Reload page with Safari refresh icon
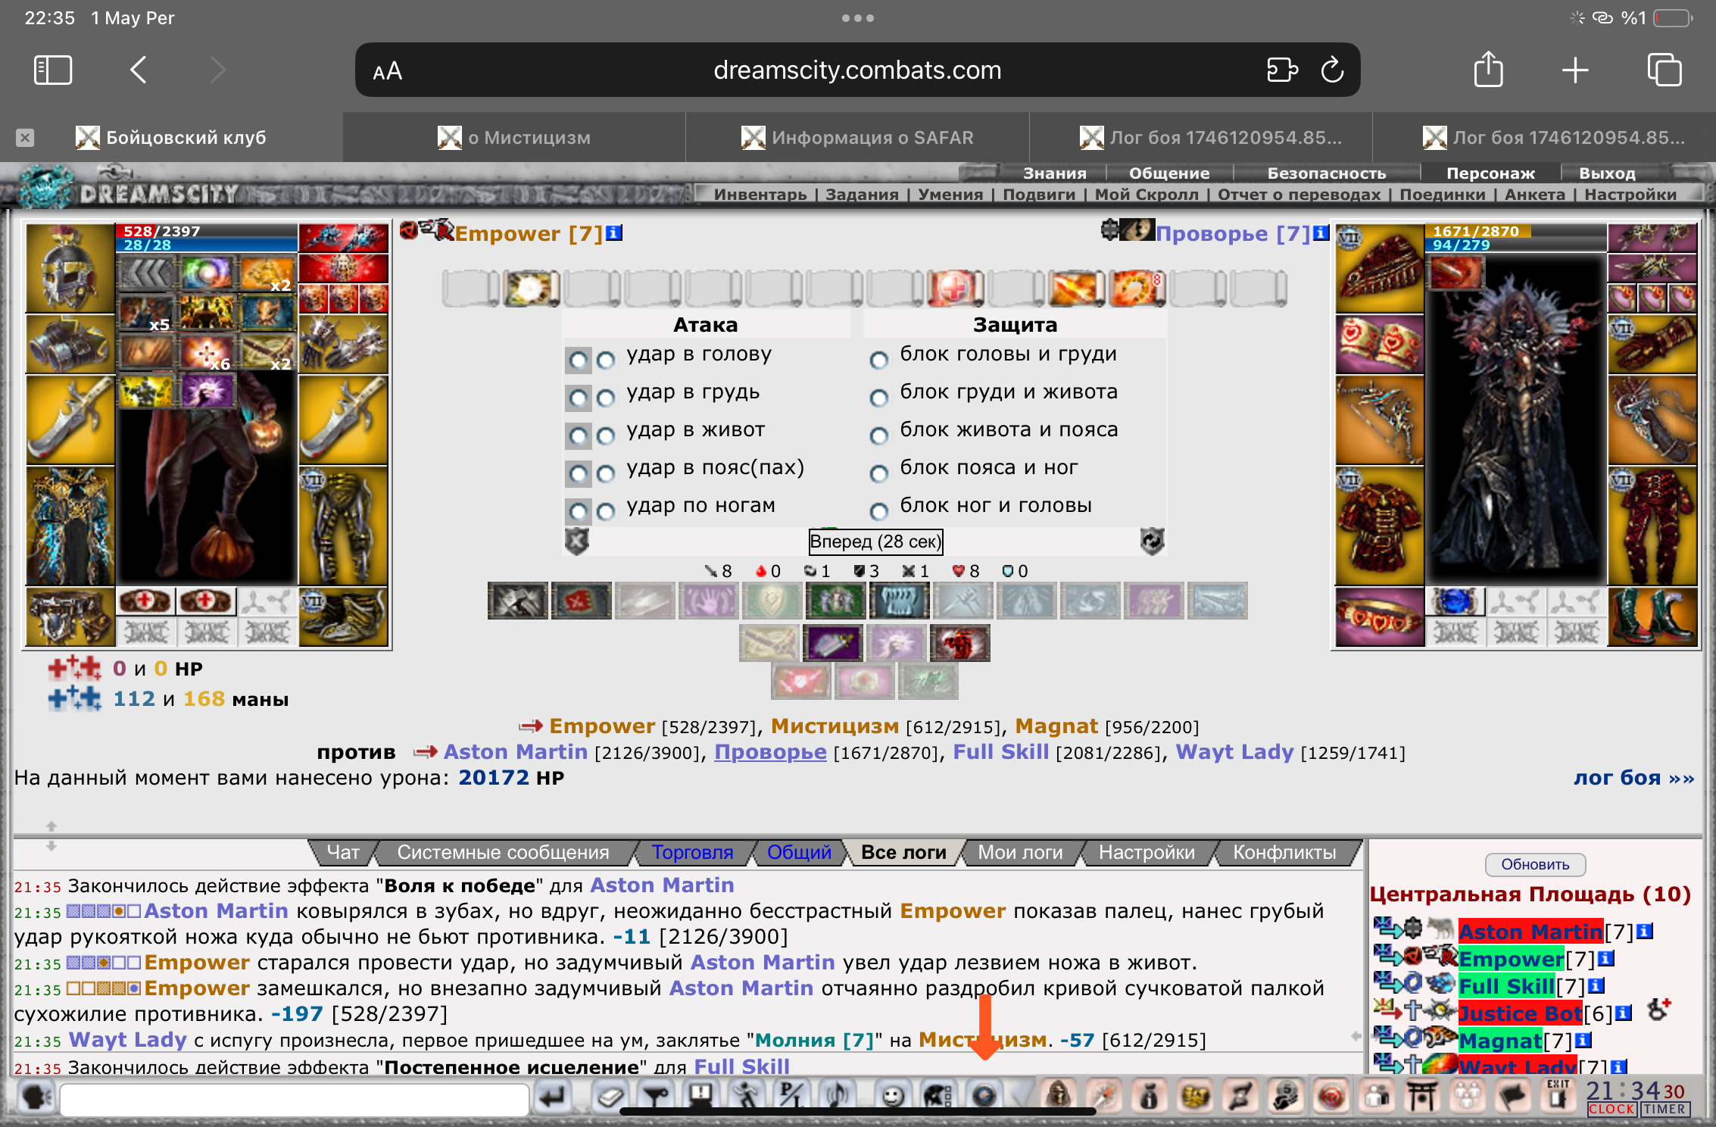This screenshot has width=1716, height=1127. tap(1332, 70)
